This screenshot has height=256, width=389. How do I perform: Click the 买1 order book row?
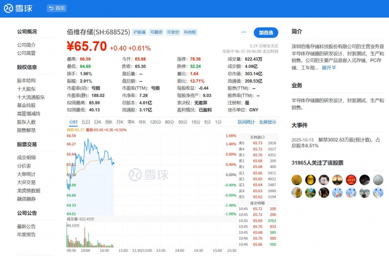(x=257, y=173)
